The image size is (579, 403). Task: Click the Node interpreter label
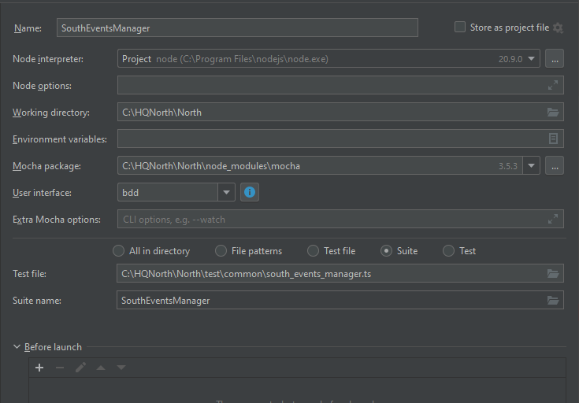tap(48, 59)
